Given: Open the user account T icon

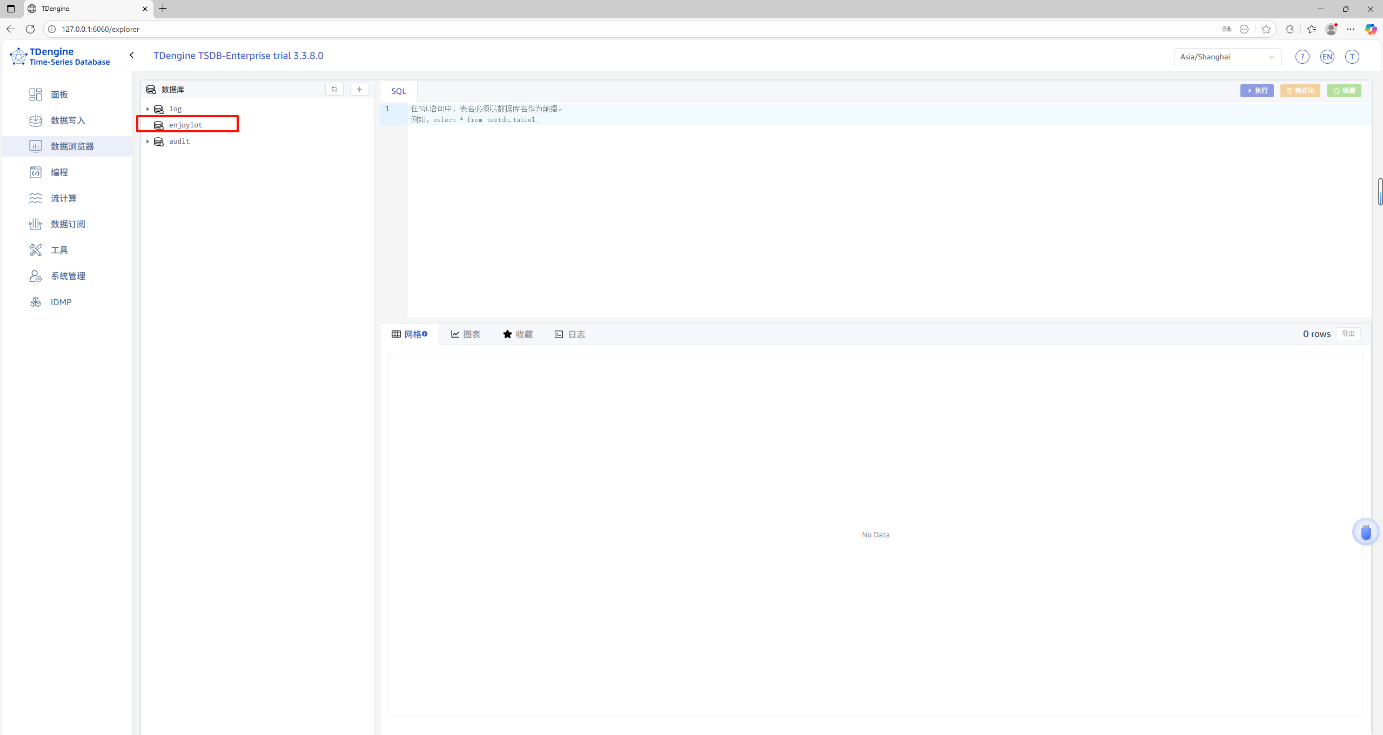Looking at the screenshot, I should tap(1352, 57).
